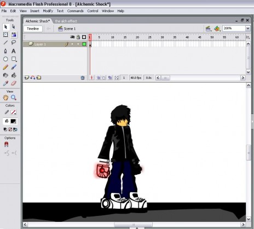Select the Lasso tool
254x229 pixels.
point(14,43)
